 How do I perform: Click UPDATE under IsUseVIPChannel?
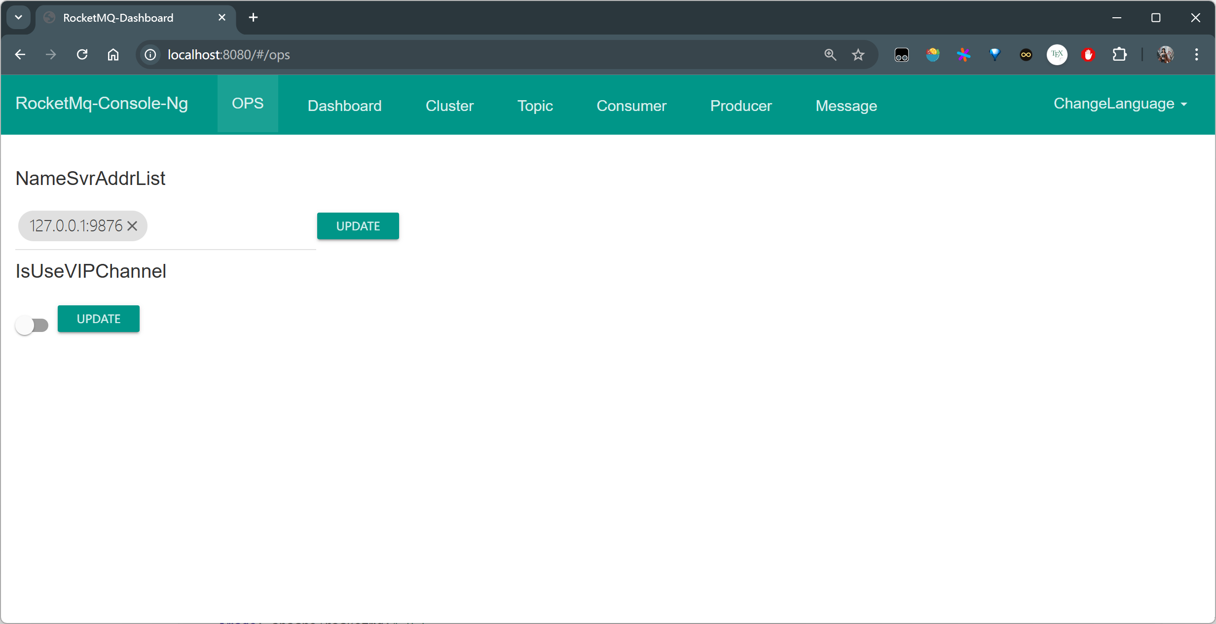point(99,319)
